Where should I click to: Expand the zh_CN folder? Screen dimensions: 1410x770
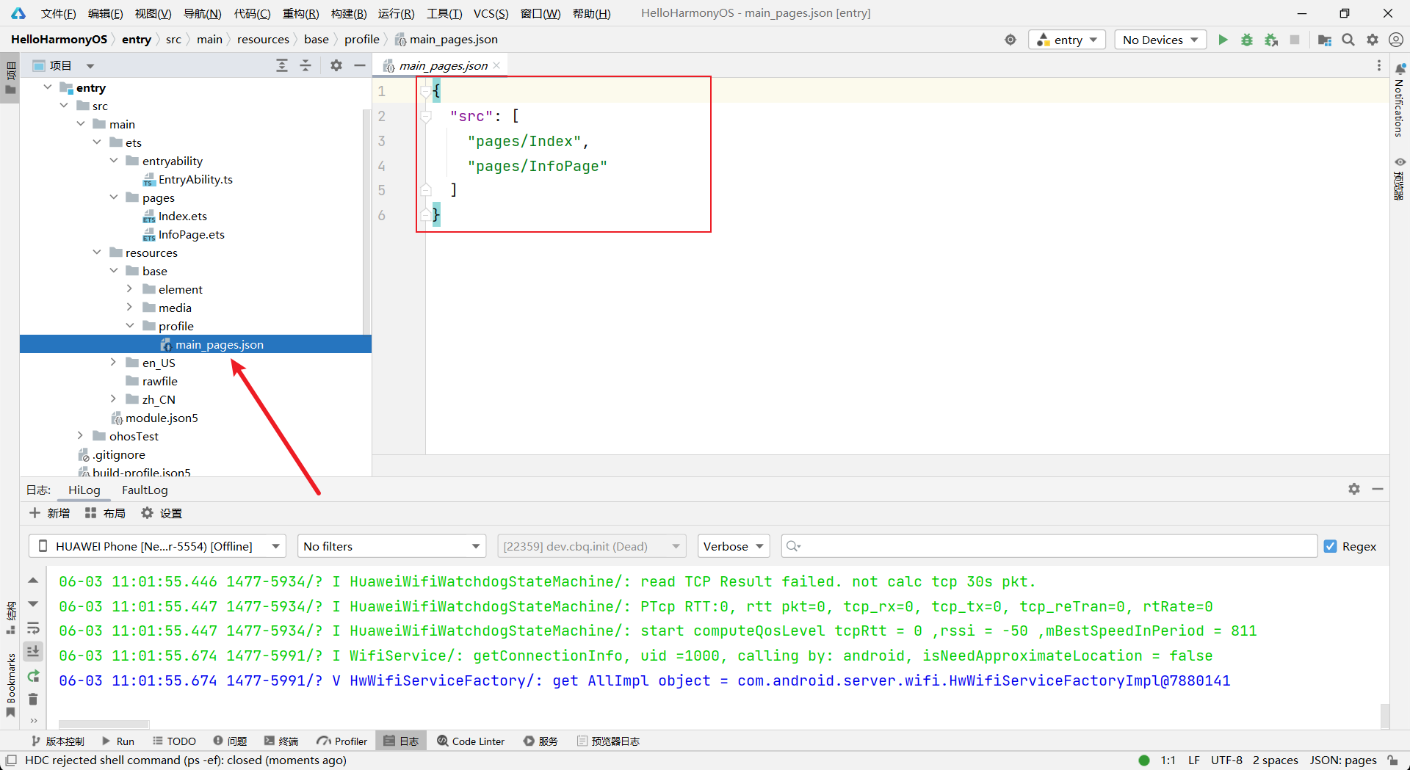113,399
